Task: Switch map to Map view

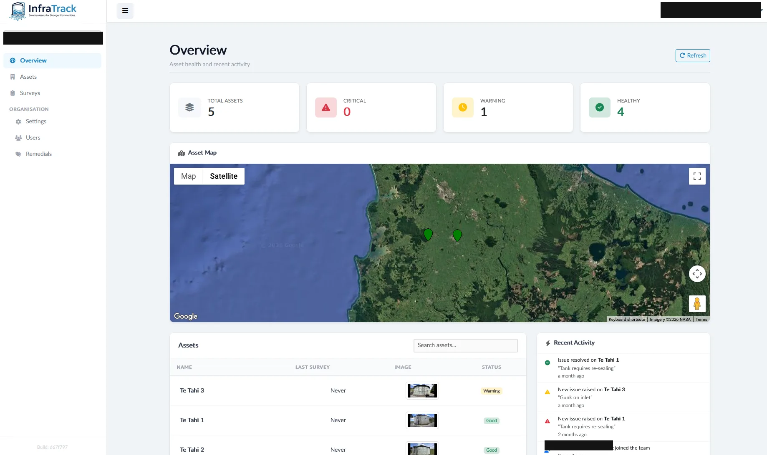Action: [188, 176]
